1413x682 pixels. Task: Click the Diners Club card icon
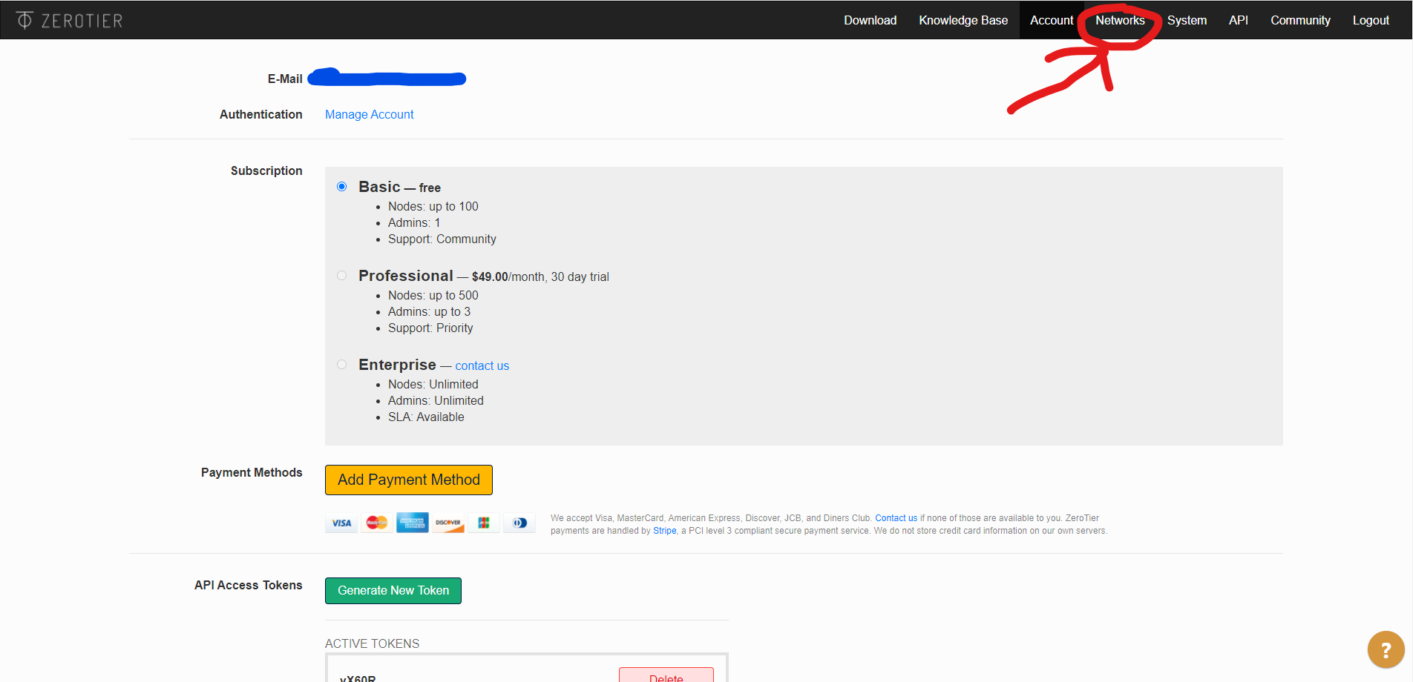point(519,523)
